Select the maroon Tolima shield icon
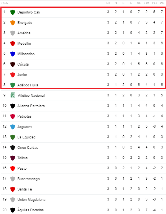Image resolution: width=166 pixels, height=214 pixels. tap(13, 158)
